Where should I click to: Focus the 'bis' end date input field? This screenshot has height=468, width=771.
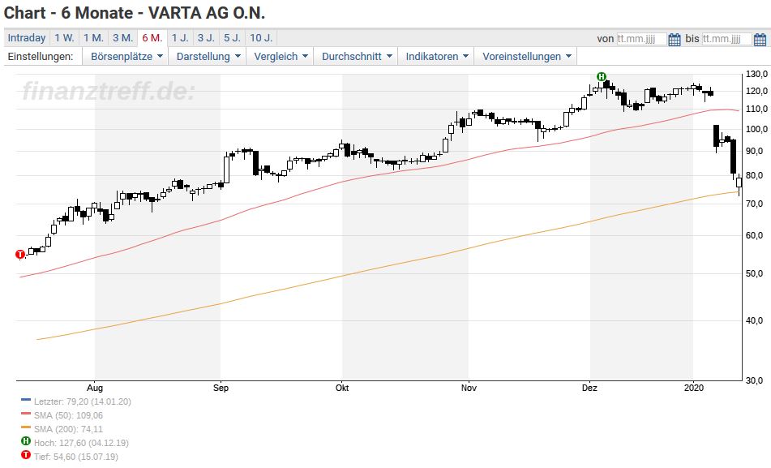726,39
